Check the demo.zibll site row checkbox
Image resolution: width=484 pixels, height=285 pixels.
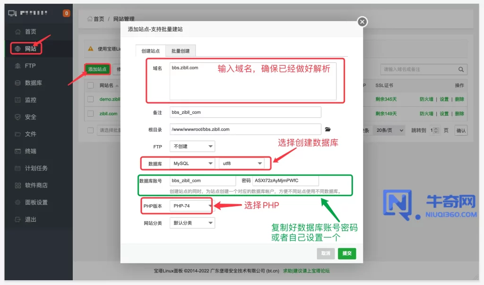91,99
